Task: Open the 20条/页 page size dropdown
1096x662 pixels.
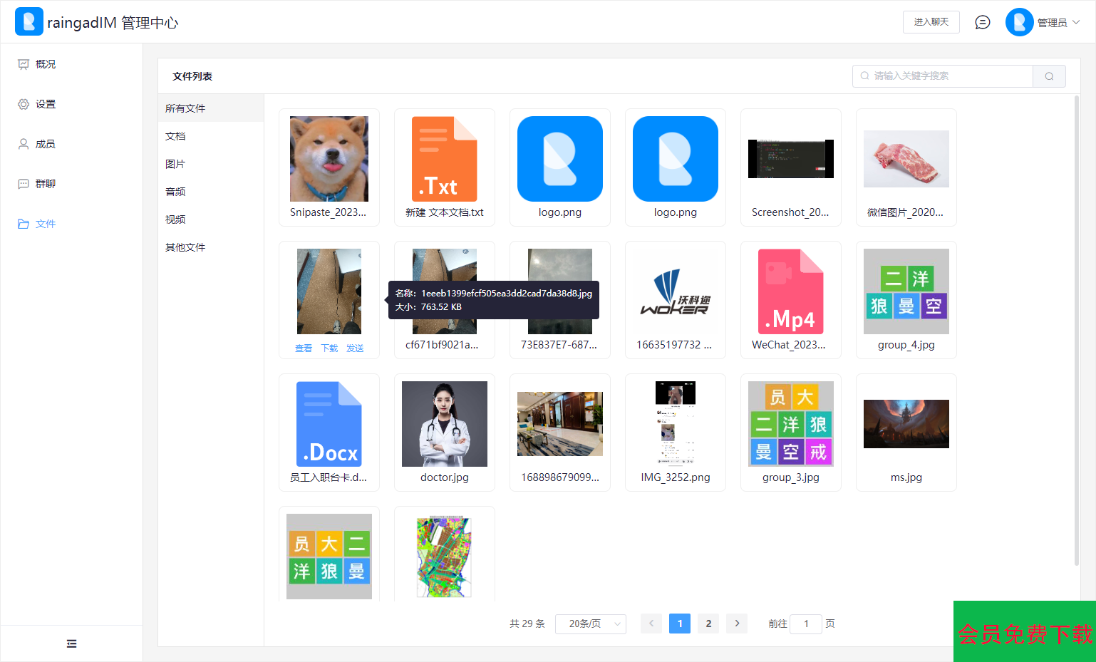Action: point(590,624)
